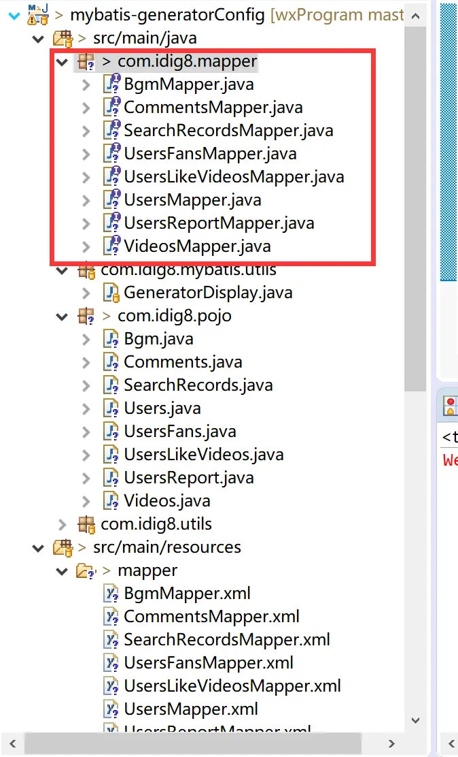Click the src/main/java source folder icon
458x757 pixels.
point(63,38)
